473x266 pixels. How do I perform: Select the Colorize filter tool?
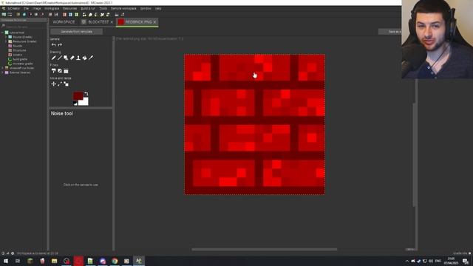tap(53, 71)
